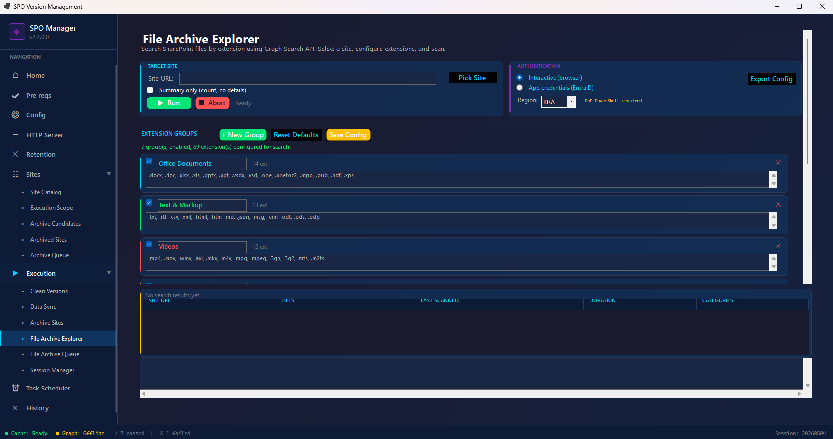Add a group with New Group button

(243, 135)
